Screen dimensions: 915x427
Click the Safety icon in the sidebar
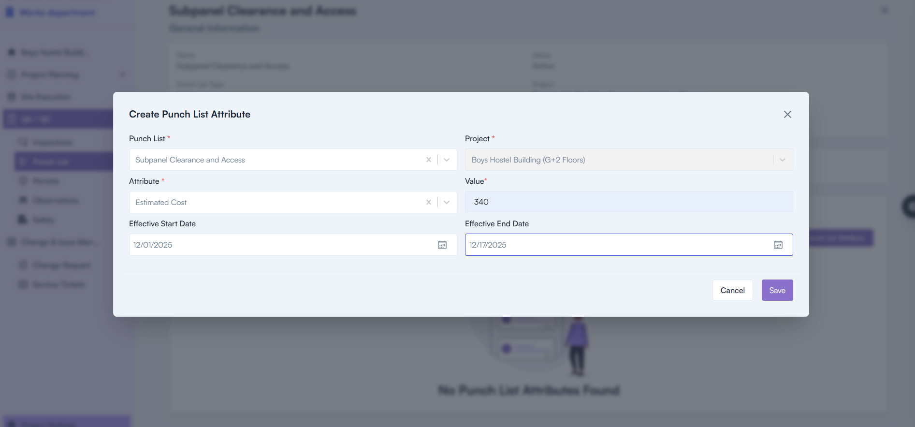pos(23,220)
